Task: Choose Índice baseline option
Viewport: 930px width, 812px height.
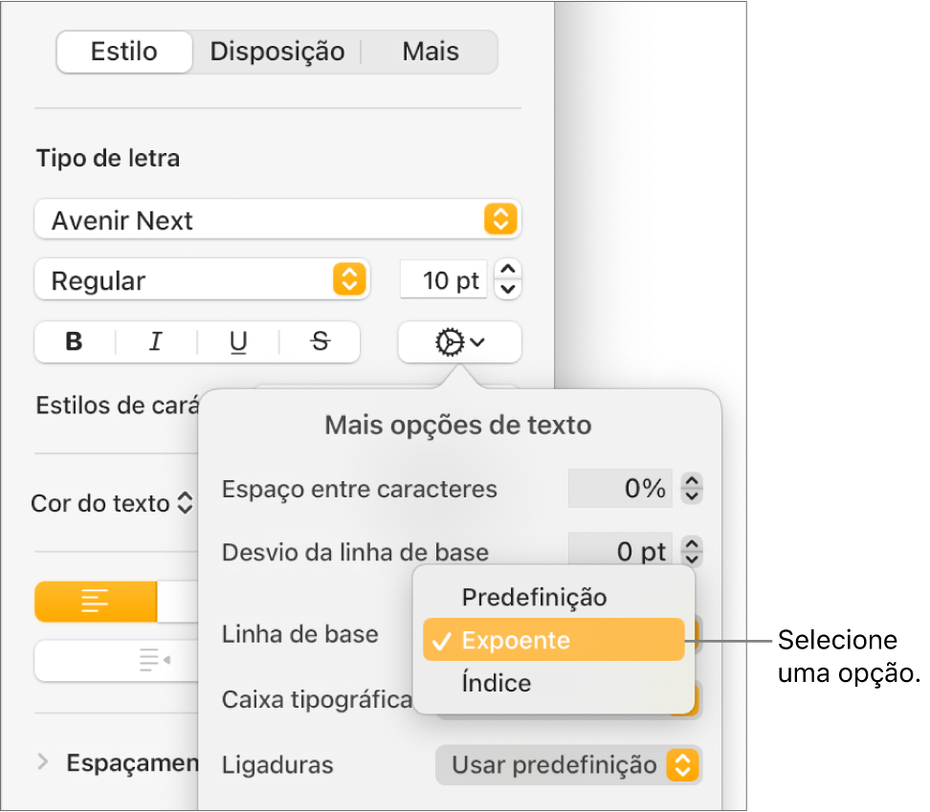Action: tap(496, 684)
